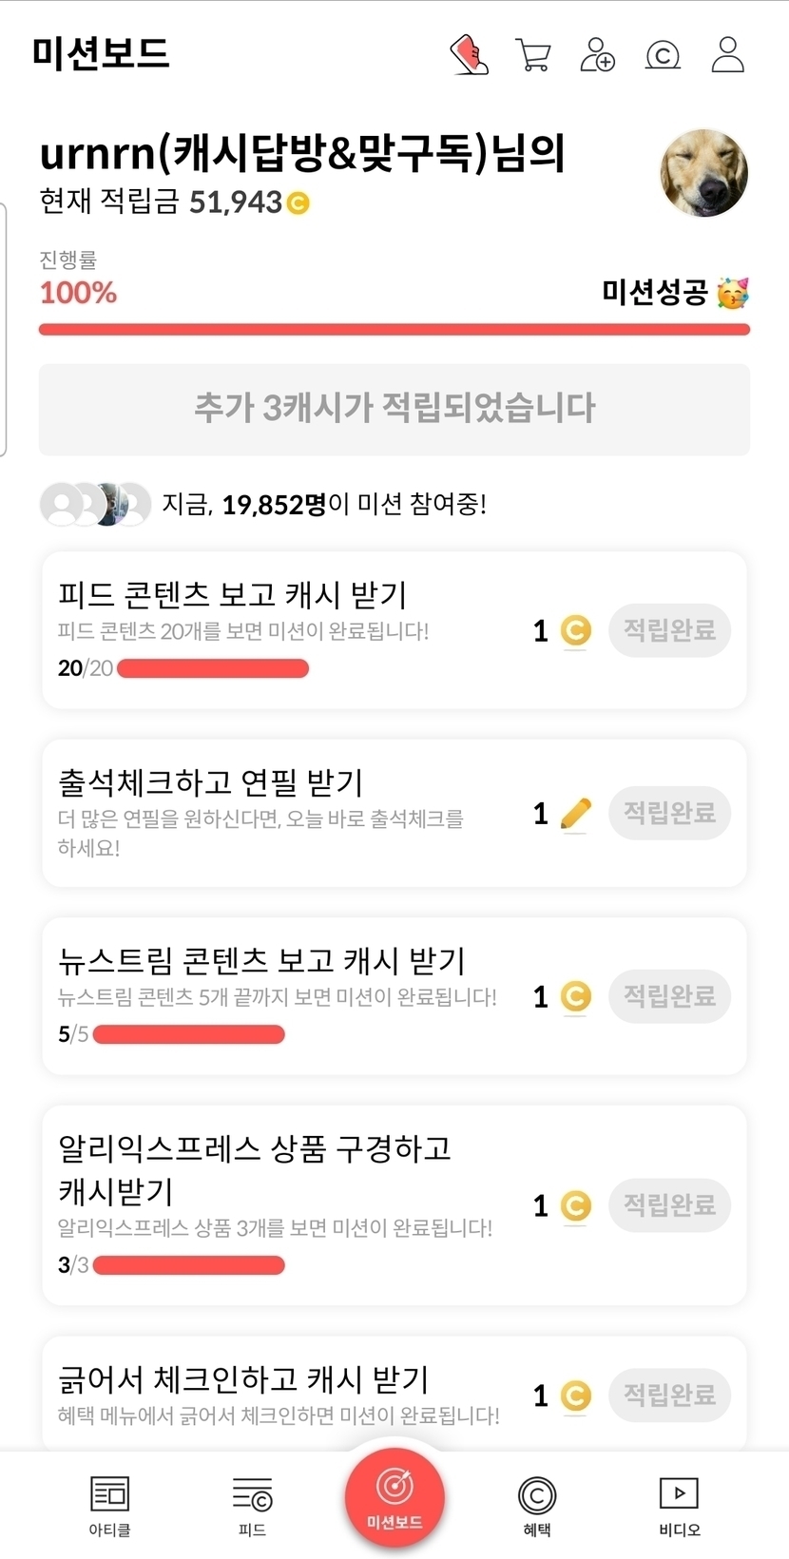Tap the coin icon in feed mission

(x=575, y=630)
